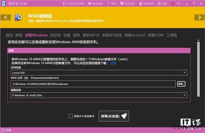The height and width of the screenshot is (133, 205).
Task: Switch to 救砖 tab
Action: point(76,35)
